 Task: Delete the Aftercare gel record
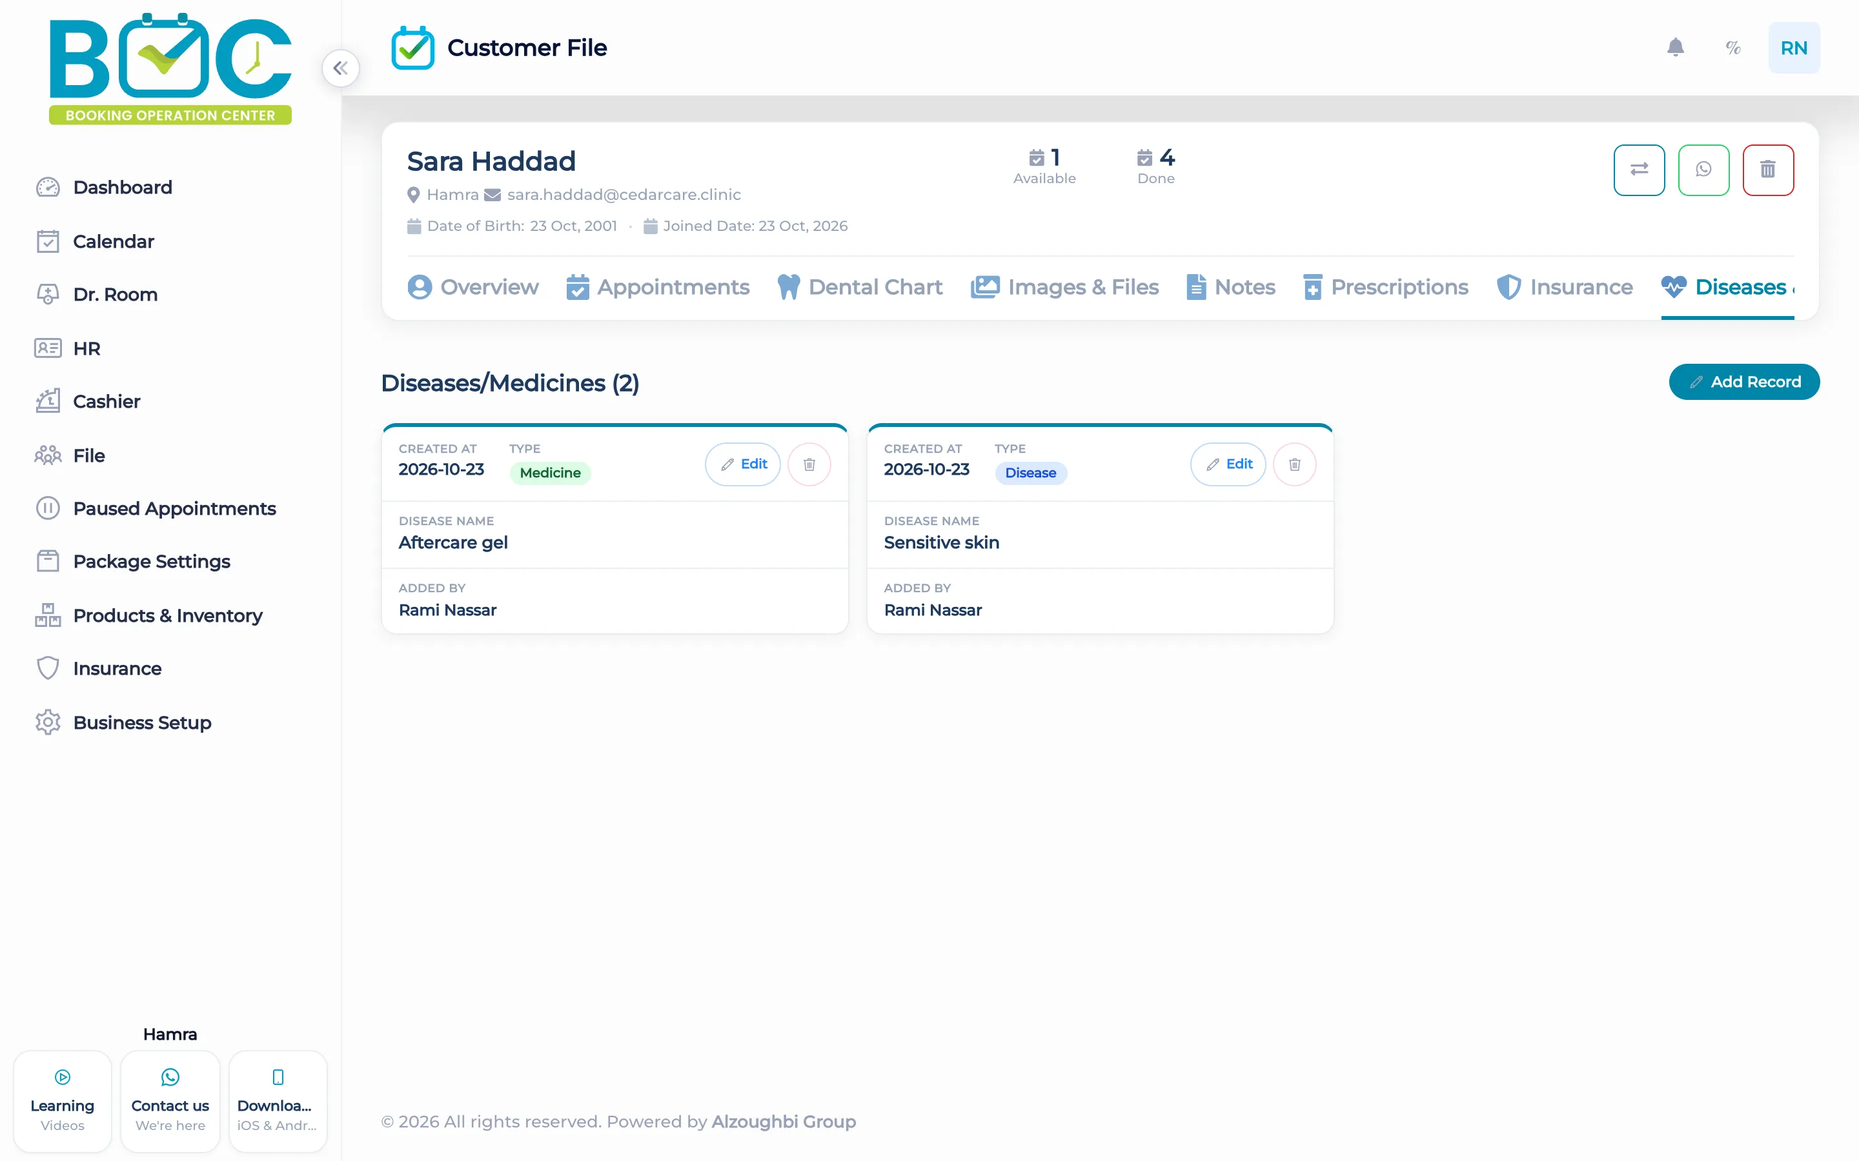coord(809,464)
